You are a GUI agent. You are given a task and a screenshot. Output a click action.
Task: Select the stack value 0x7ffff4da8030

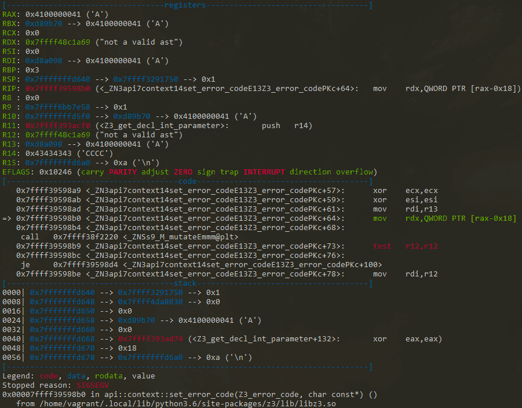[150, 302]
